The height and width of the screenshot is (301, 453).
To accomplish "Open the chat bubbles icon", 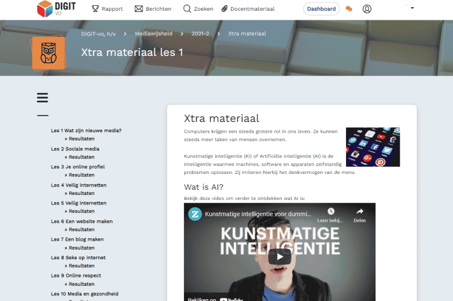I will pos(349,9).
